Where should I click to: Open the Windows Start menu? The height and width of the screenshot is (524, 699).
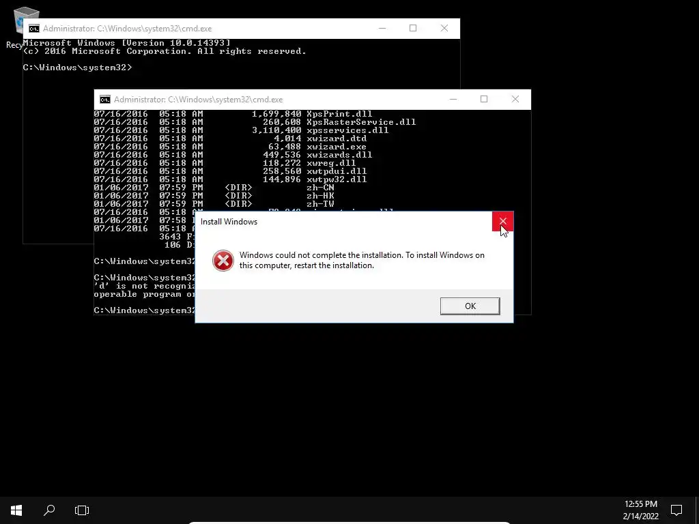tap(16, 510)
